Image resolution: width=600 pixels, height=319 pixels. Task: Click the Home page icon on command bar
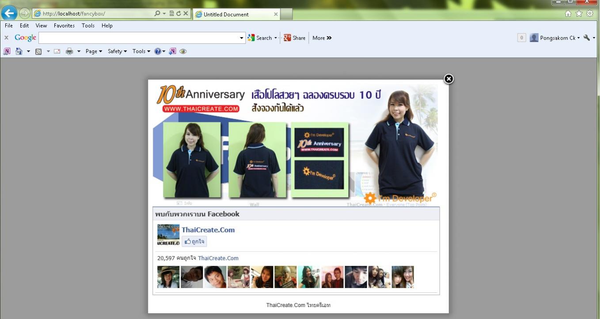[x=19, y=51]
